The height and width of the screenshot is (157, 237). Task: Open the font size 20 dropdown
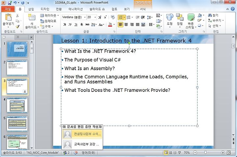(95, 17)
